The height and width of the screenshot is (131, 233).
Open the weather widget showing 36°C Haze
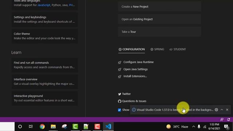pyautogui.click(x=177, y=127)
